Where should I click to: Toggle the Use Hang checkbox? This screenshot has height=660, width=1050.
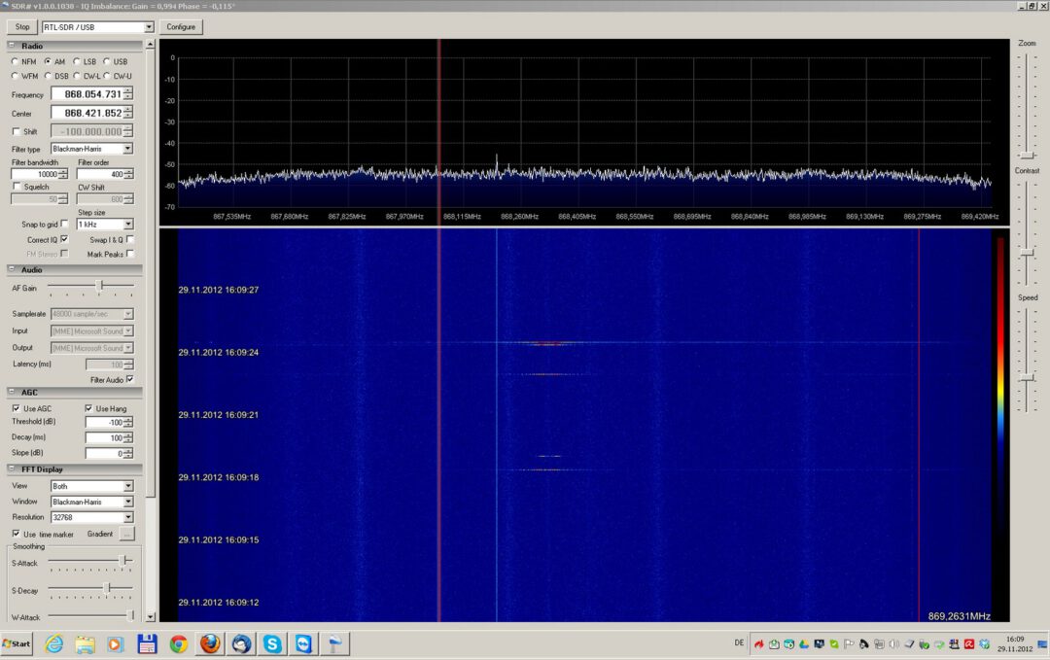pos(88,408)
